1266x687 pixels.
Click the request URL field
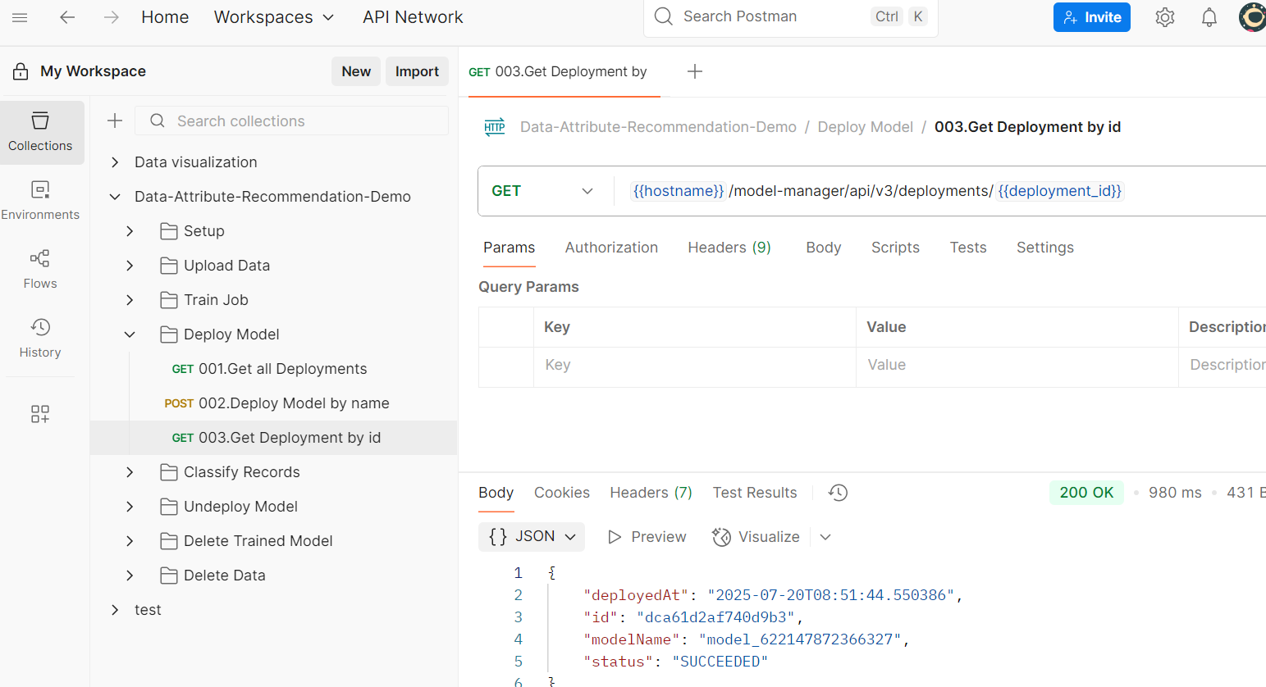(x=939, y=191)
